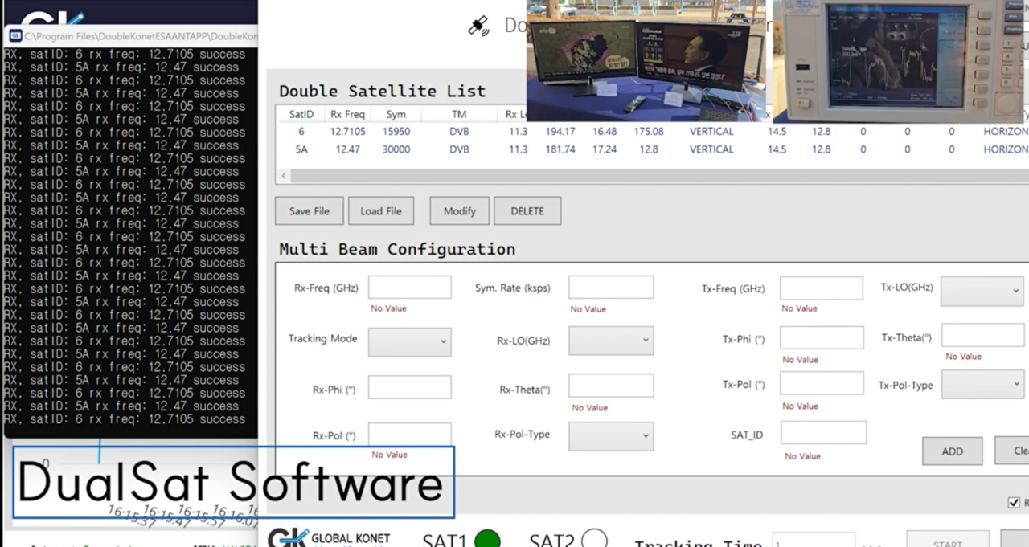
Task: Click the 30000 symbol rate cell
Action: tap(396, 149)
